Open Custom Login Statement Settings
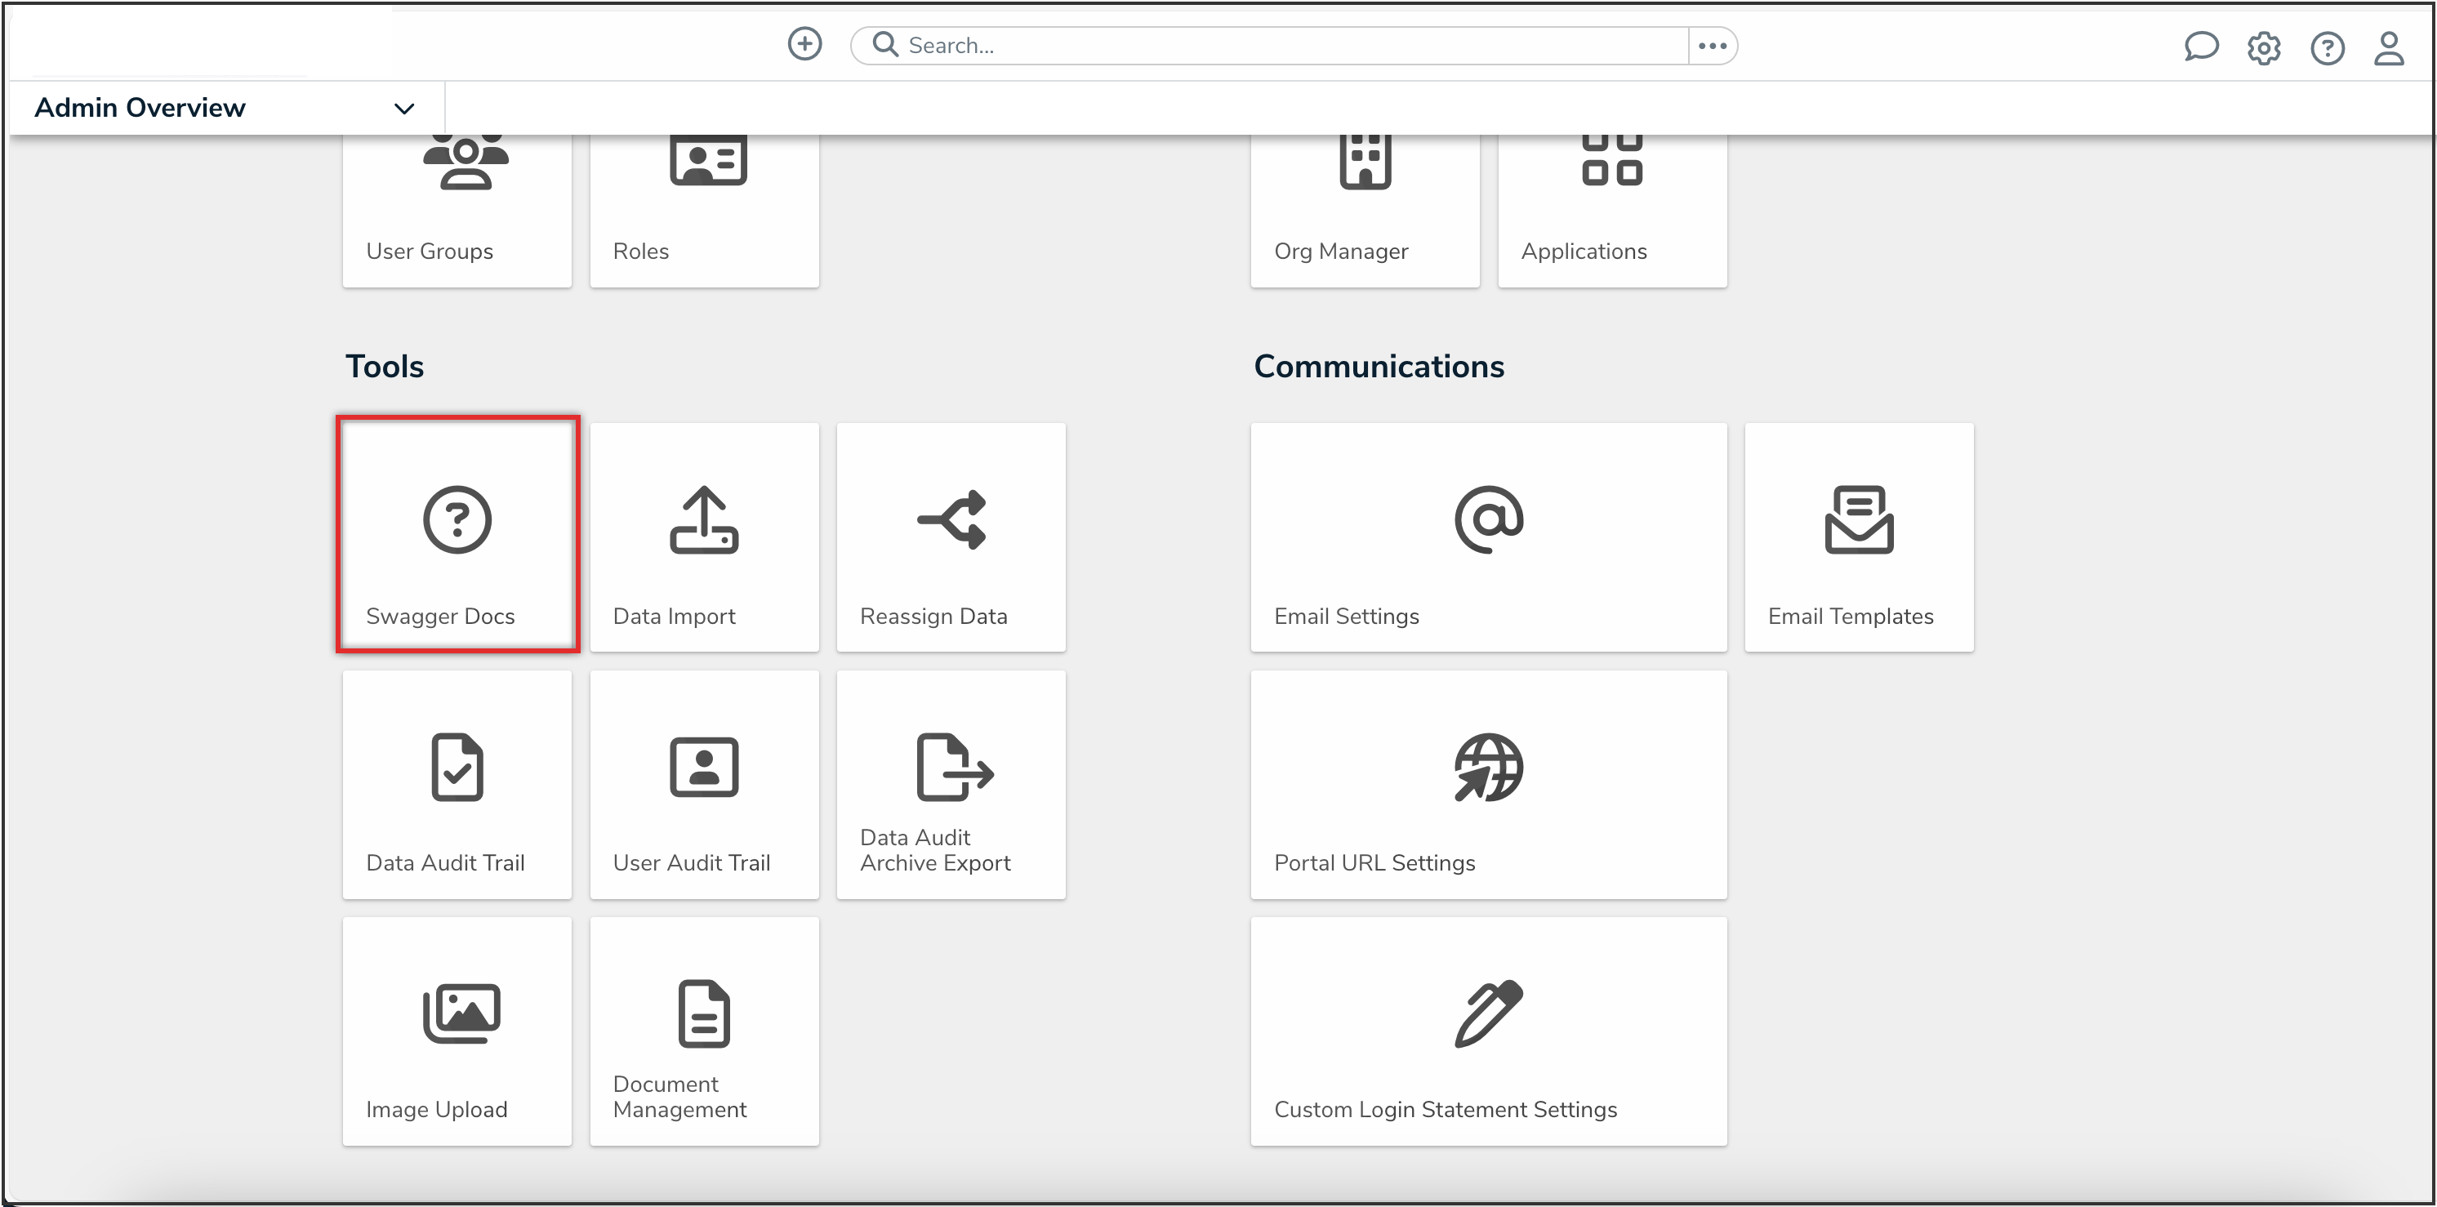 [x=1488, y=1031]
